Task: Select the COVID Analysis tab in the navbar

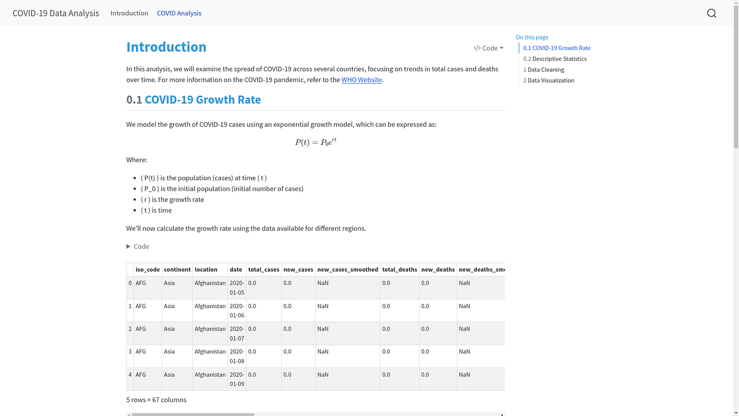Action: 179,13
